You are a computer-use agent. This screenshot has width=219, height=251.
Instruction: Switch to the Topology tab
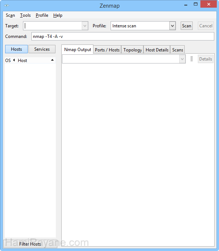click(132, 50)
